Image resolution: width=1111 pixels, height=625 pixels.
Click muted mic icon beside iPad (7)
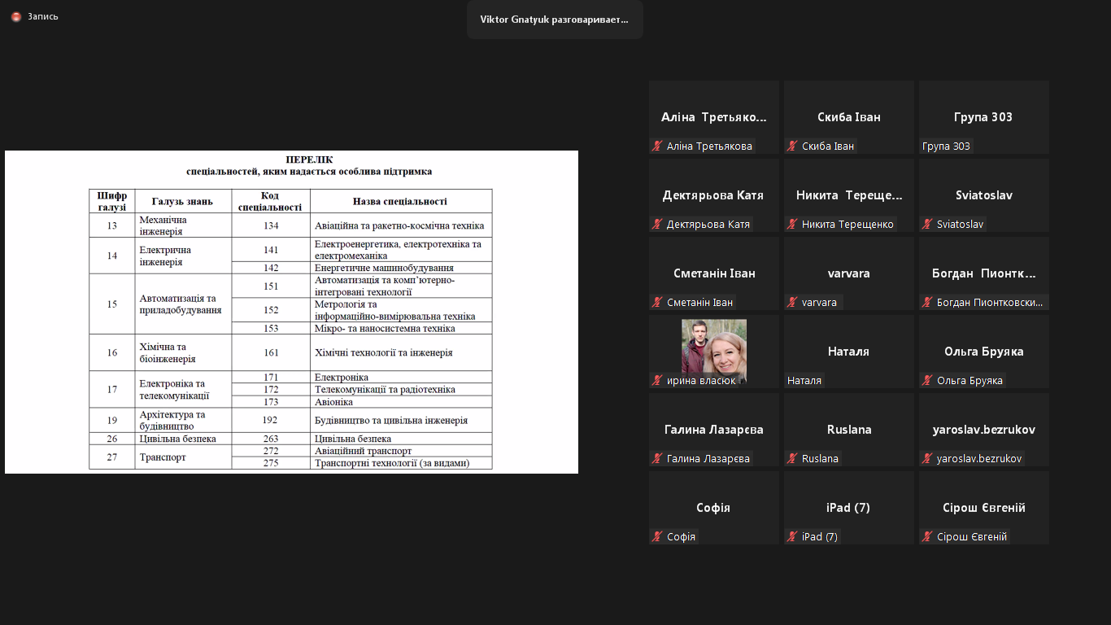click(x=792, y=537)
